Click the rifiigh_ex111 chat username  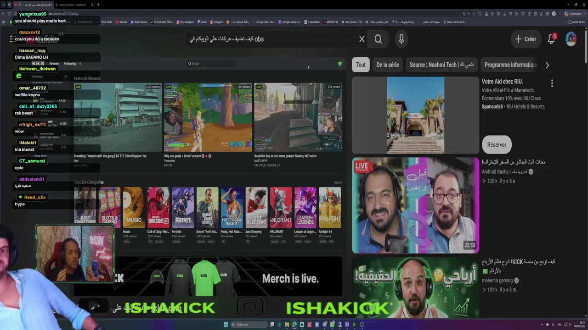pyautogui.click(x=33, y=125)
